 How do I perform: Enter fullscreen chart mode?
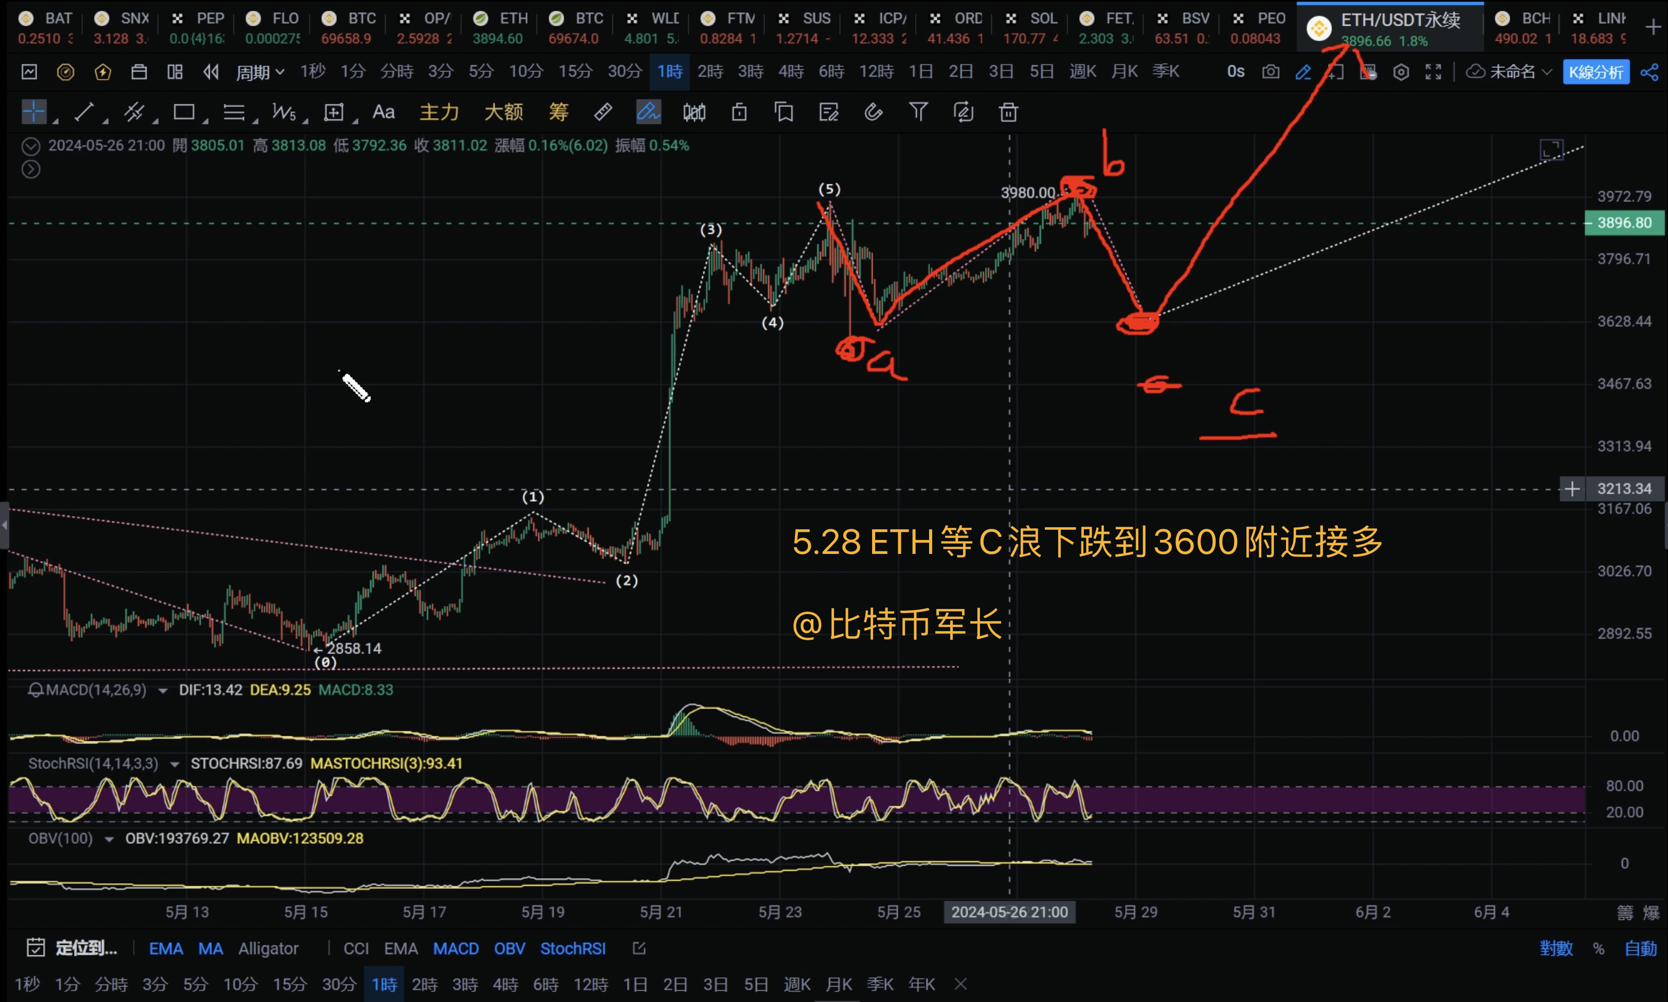pyautogui.click(x=1434, y=71)
